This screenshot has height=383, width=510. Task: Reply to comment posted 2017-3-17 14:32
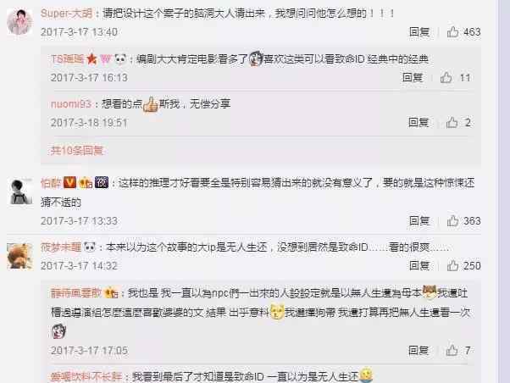pos(419,265)
